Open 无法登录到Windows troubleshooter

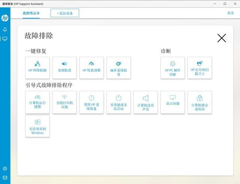pyautogui.click(x=37, y=126)
